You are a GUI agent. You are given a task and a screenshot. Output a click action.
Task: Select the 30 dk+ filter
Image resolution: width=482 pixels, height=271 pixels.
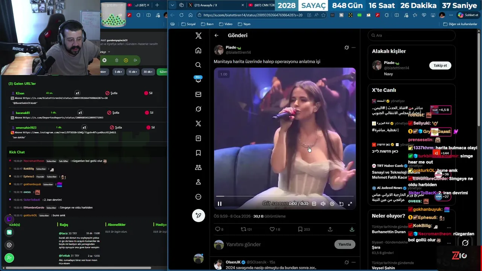click(148, 72)
